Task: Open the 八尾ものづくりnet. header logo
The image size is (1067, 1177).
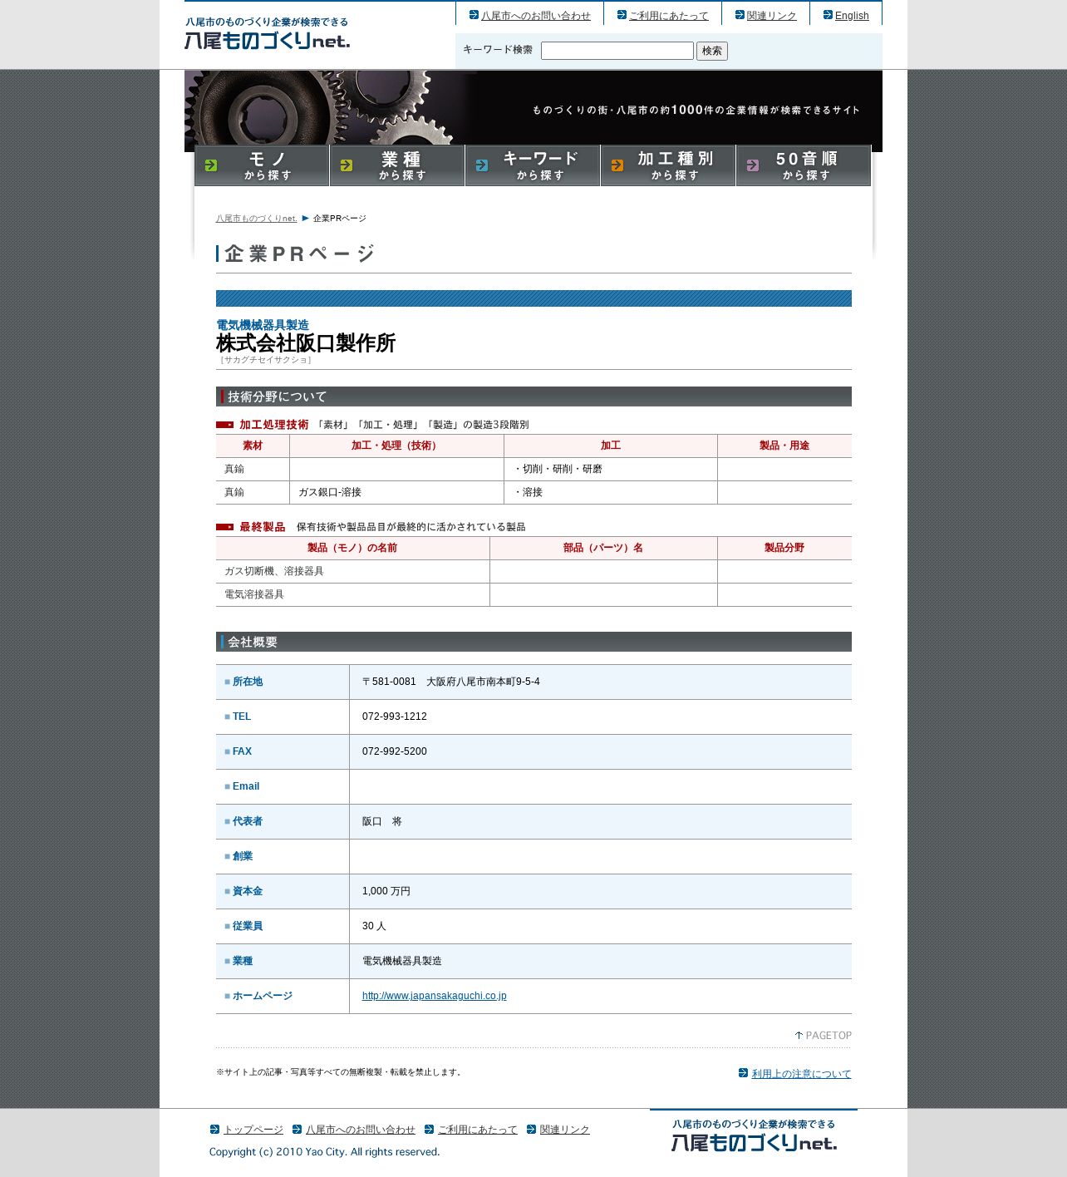Action: click(x=267, y=33)
